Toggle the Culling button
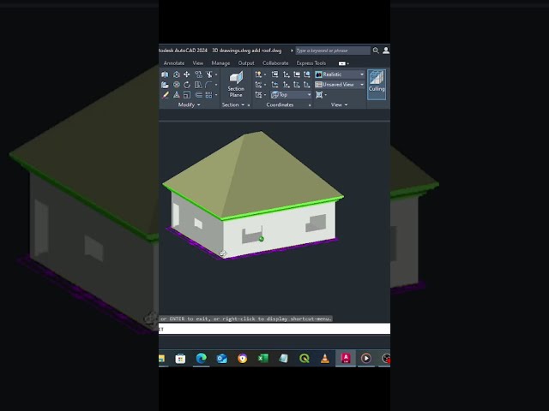Screen dimensions: 549x411 click(377, 84)
